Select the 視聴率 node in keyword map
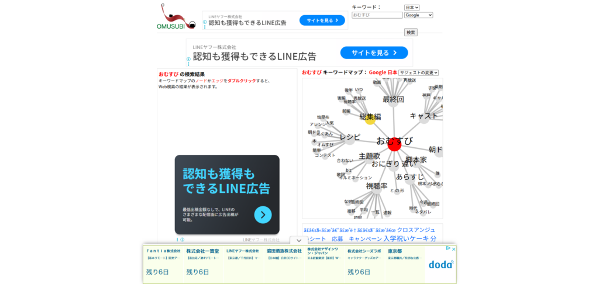 click(377, 186)
